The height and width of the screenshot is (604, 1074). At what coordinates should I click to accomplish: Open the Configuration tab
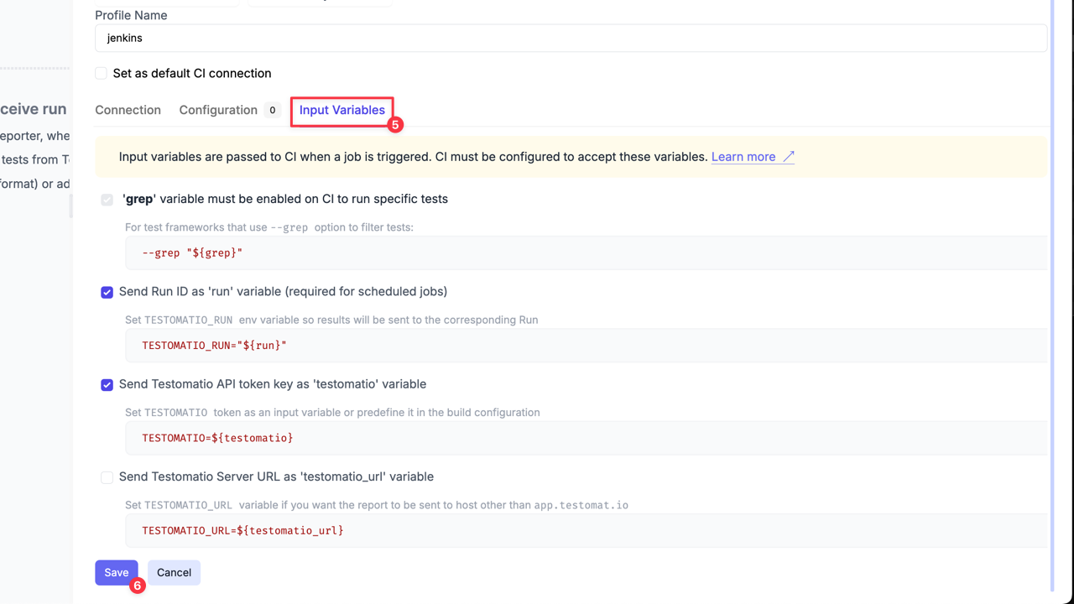point(218,110)
